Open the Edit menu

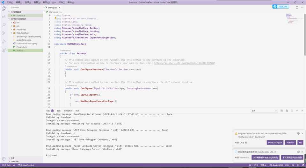[x=19, y=2]
